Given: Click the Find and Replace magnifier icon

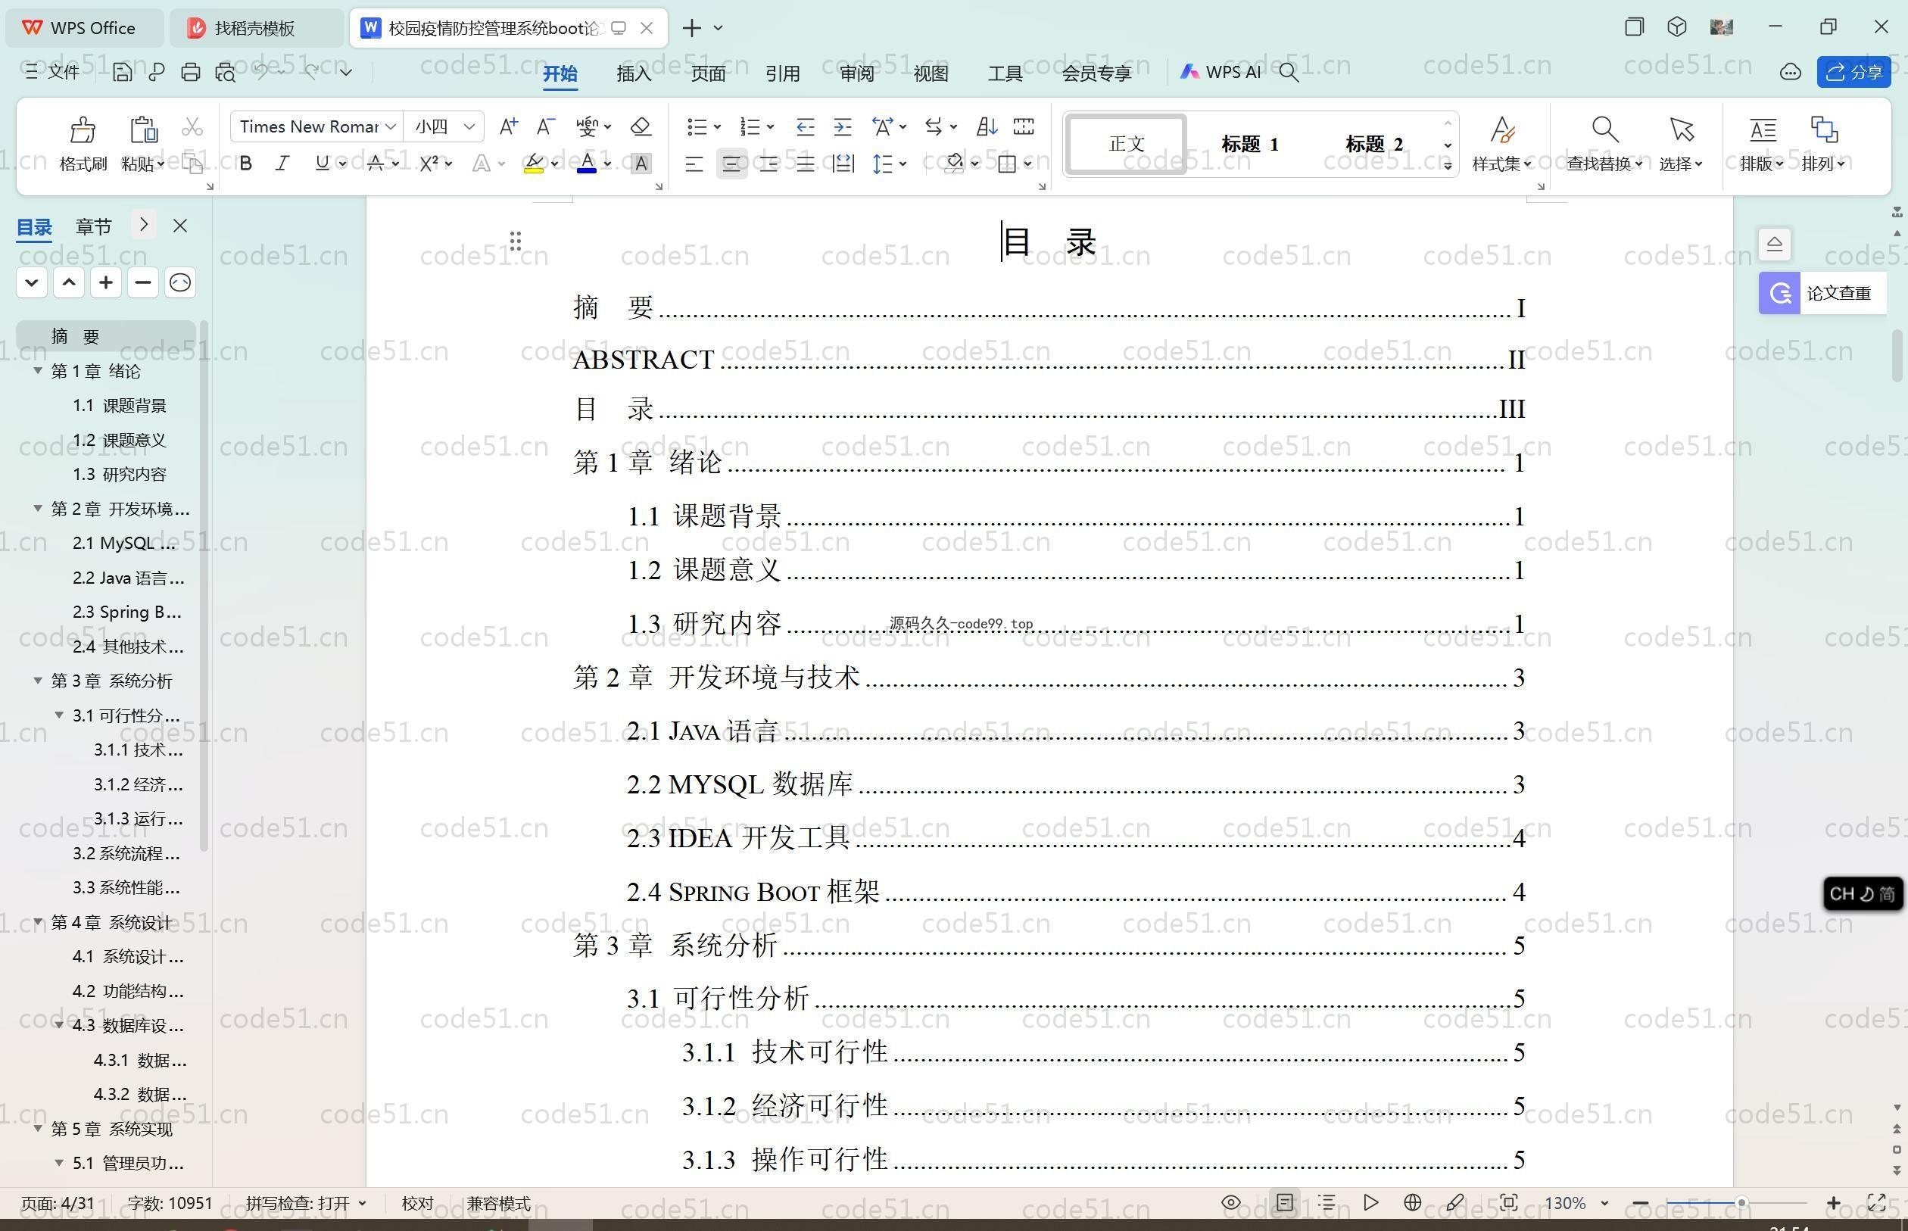Looking at the screenshot, I should point(1604,129).
